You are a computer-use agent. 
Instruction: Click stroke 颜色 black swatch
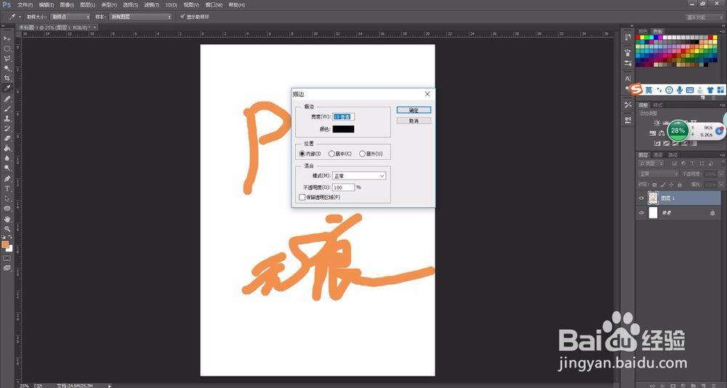tap(343, 129)
